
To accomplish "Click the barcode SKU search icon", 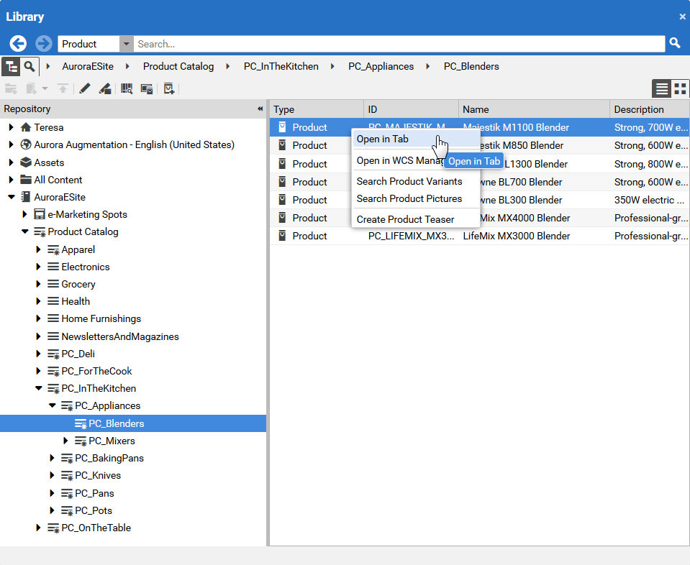I will [x=128, y=88].
